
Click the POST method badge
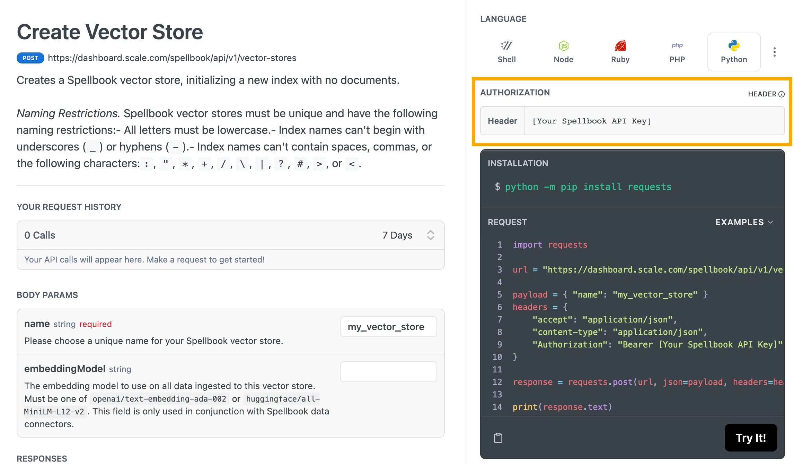pos(30,58)
